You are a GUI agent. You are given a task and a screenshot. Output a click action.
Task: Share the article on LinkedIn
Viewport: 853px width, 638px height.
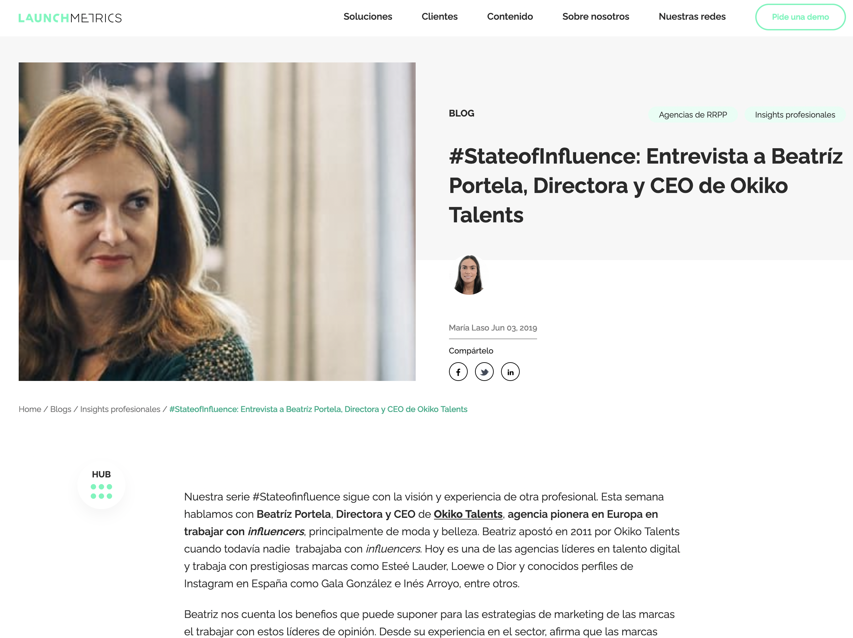(x=510, y=372)
